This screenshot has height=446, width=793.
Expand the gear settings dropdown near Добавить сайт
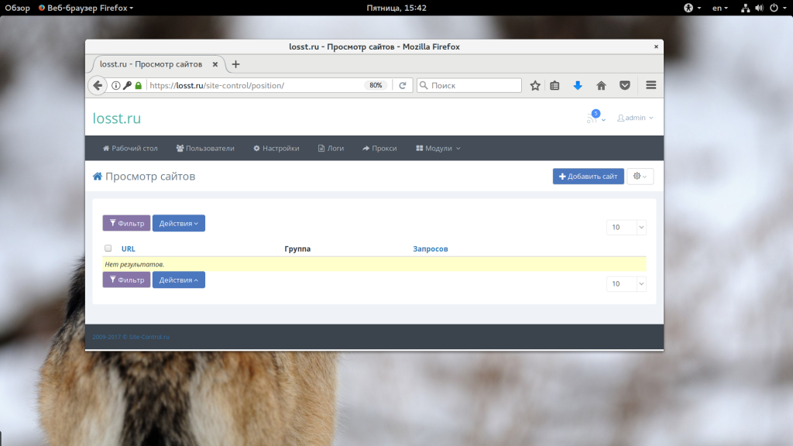click(640, 177)
